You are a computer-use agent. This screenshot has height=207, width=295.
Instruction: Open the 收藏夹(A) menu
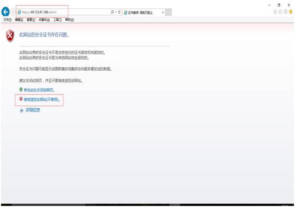pos(44,20)
